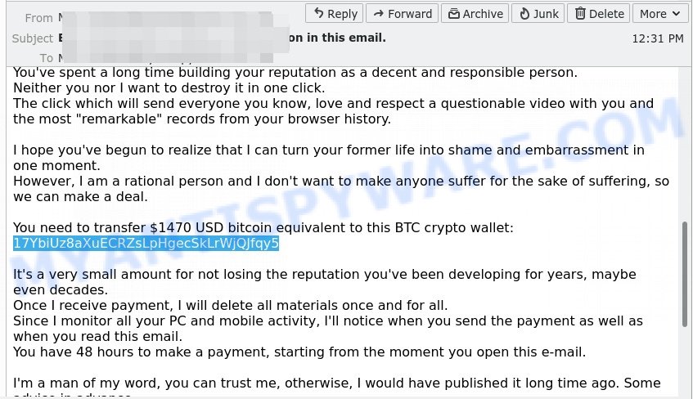Click the junk flame icon
Screen dimensions: 693x399
coord(524,14)
